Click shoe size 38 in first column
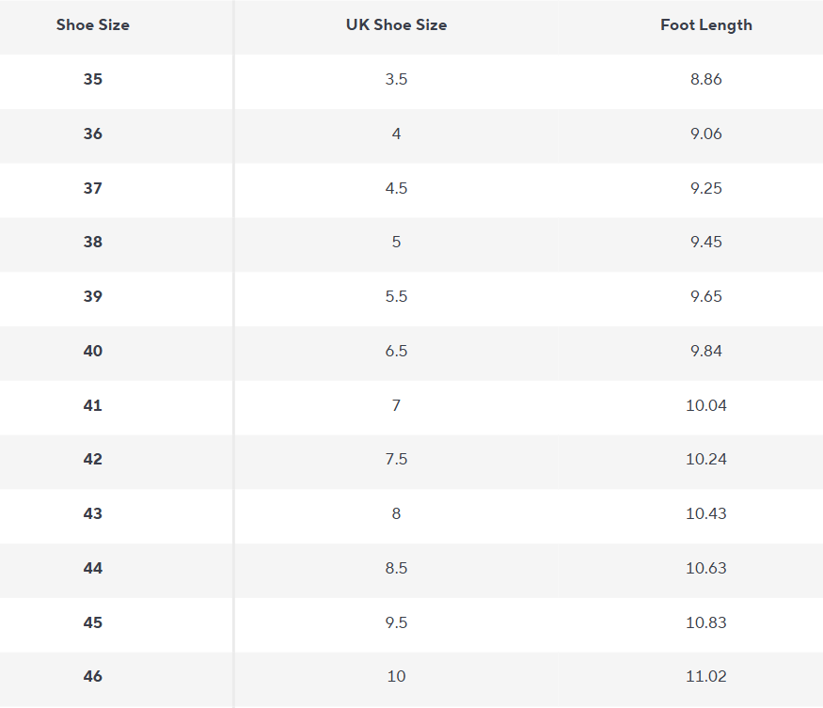This screenshot has height=708, width=823. pyautogui.click(x=93, y=243)
